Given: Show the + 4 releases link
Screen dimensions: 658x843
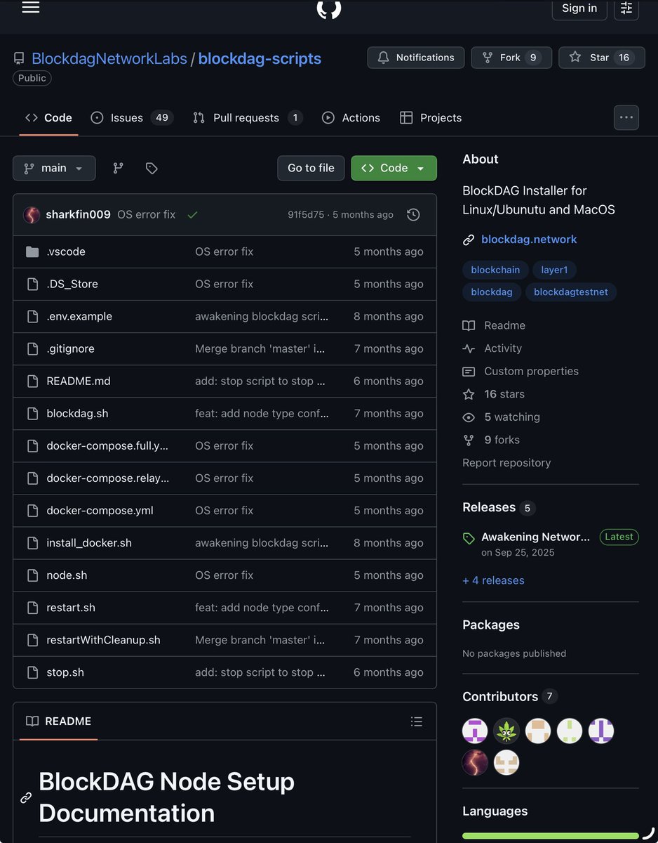Looking at the screenshot, I should tap(493, 580).
